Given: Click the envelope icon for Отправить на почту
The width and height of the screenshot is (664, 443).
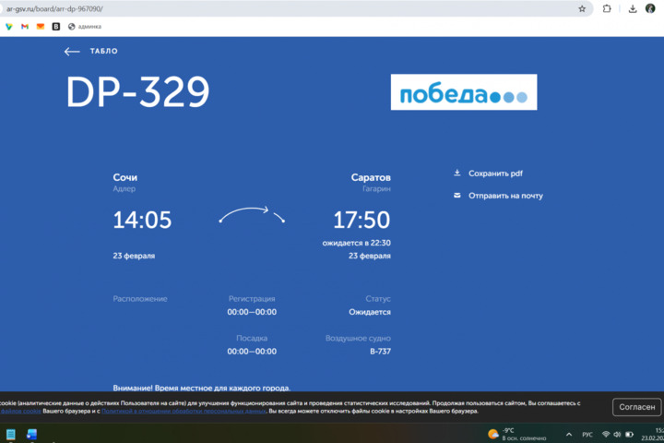Looking at the screenshot, I should click(456, 196).
